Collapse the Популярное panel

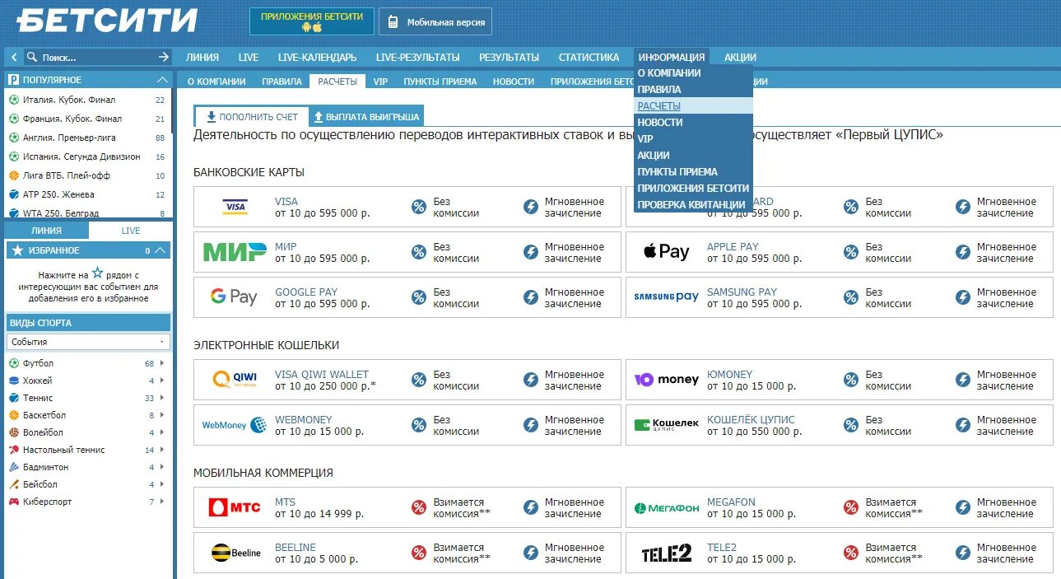162,80
